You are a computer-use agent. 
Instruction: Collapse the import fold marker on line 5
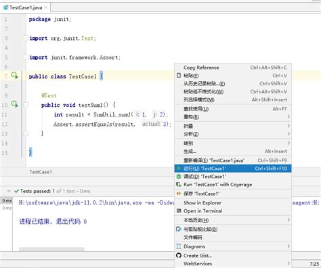[26, 57]
